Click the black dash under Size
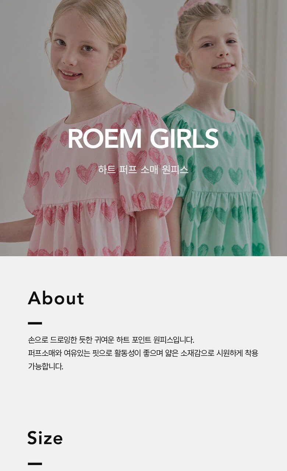Image resolution: width=287 pixels, height=471 pixels. pos(35,464)
